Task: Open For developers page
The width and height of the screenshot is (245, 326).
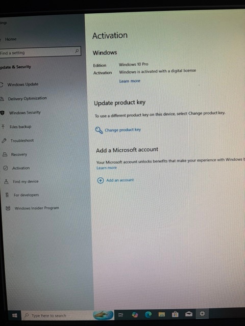Action: (x=26, y=195)
